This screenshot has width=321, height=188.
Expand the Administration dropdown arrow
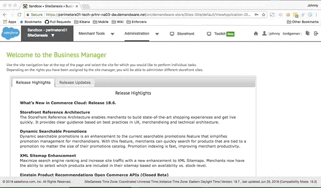(157, 34)
